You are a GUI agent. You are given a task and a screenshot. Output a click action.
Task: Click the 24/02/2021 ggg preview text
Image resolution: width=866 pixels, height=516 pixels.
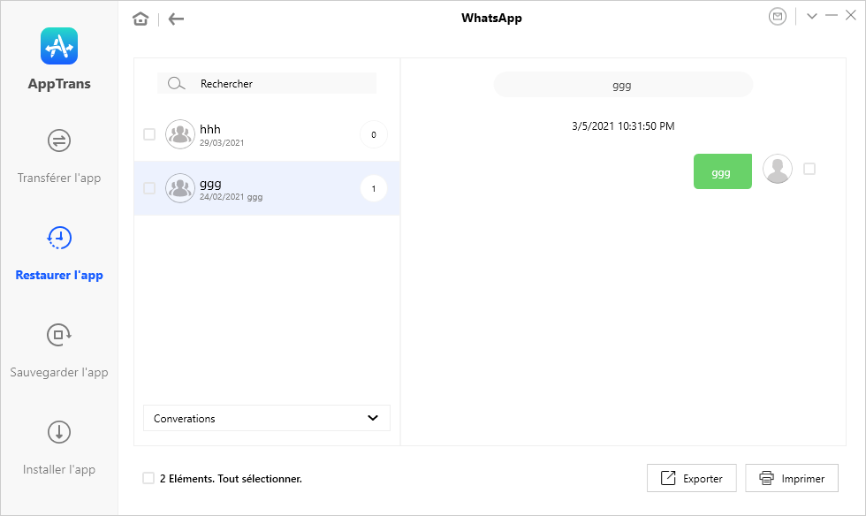point(232,197)
